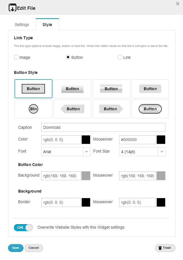Select the flat bordered rectangle button style

[x=33, y=89]
